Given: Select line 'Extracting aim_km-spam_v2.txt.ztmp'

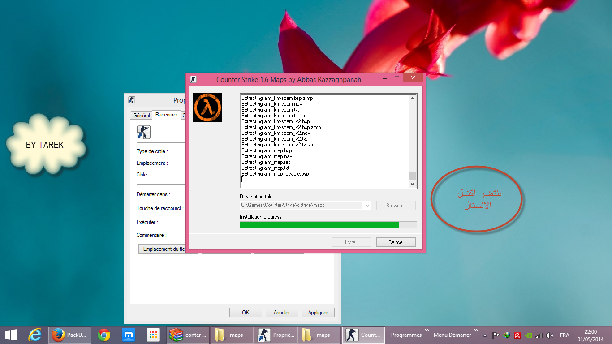Looking at the screenshot, I should 280,145.
